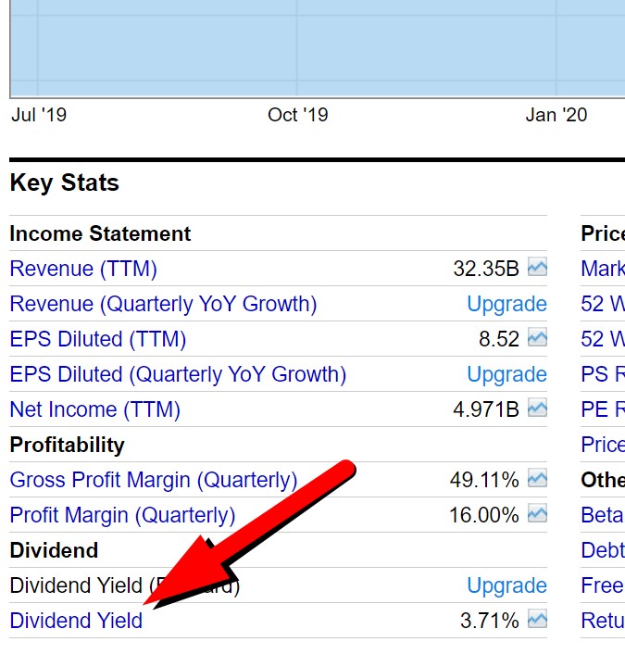The width and height of the screenshot is (625, 654).
Task: Click Upgrade in the EPS Diluted Quarterly YoY row
Action: [506, 375]
